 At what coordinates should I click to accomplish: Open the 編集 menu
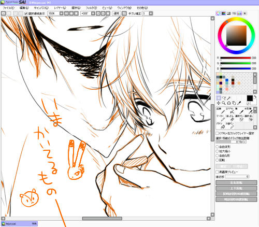point(24,8)
